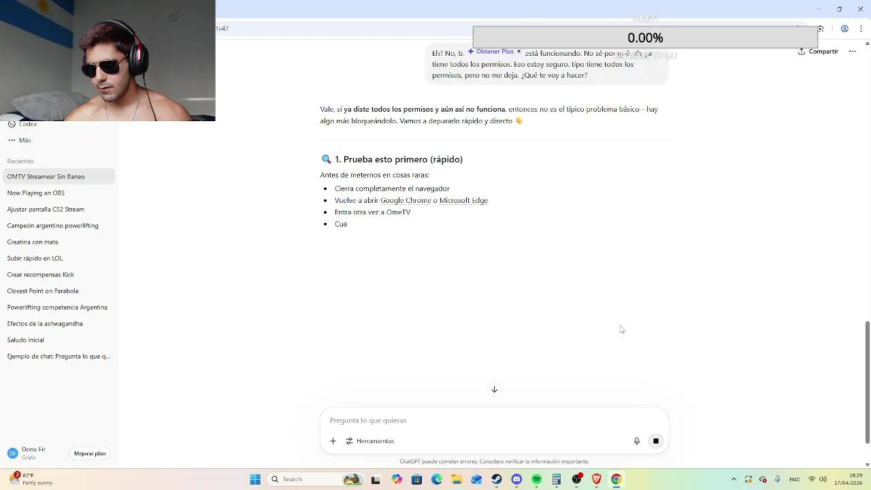Image resolution: width=871 pixels, height=490 pixels.
Task: Change the ENG input language
Action: point(794,479)
